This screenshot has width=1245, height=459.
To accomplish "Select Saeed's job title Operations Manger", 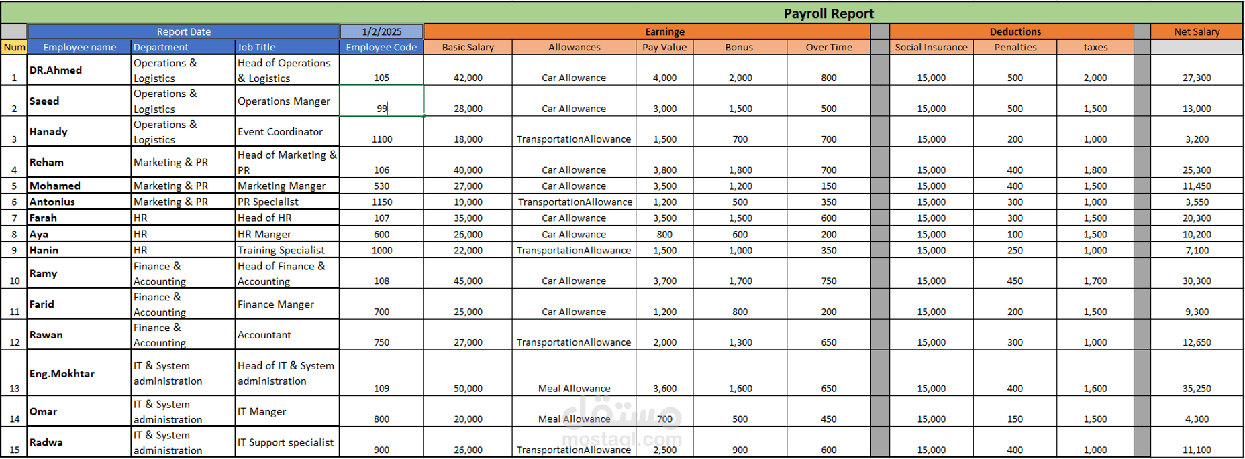I will 287,101.
